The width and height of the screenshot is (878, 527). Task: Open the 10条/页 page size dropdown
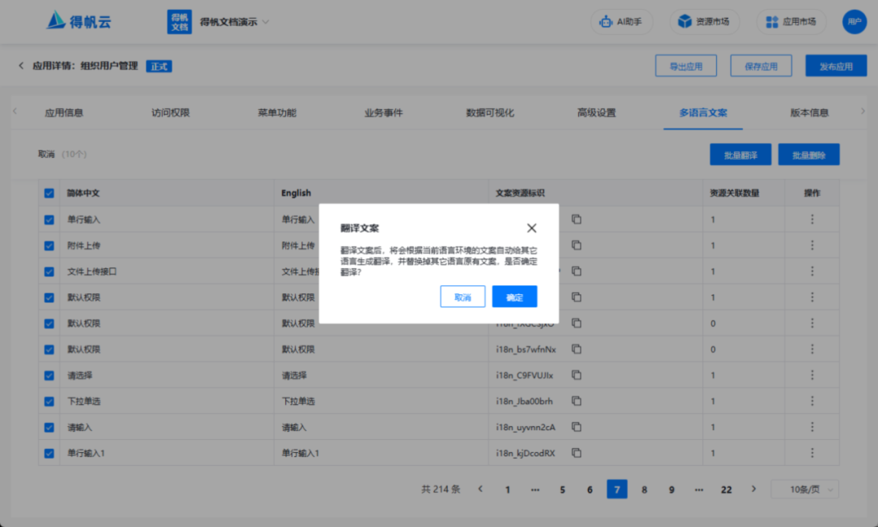tap(804, 489)
